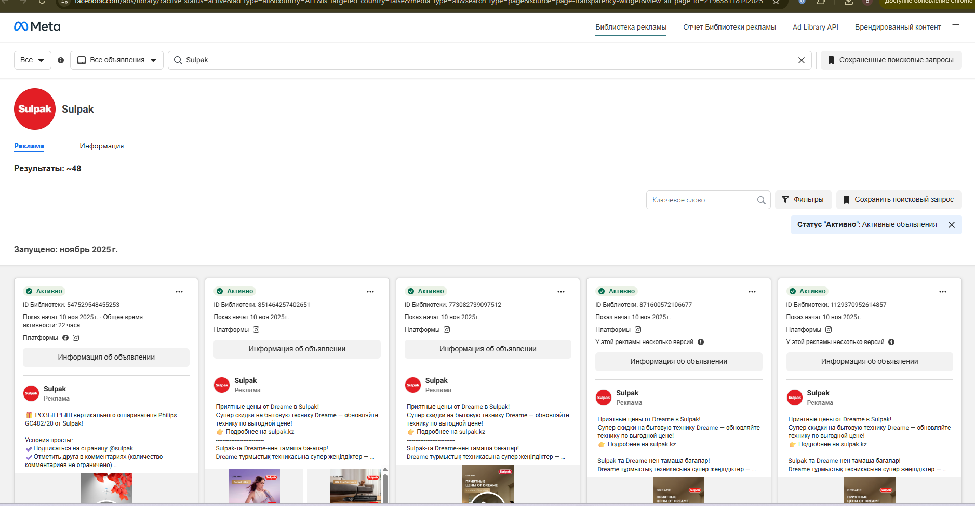Click the keyword field search icon
The height and width of the screenshot is (506, 975).
coord(762,200)
